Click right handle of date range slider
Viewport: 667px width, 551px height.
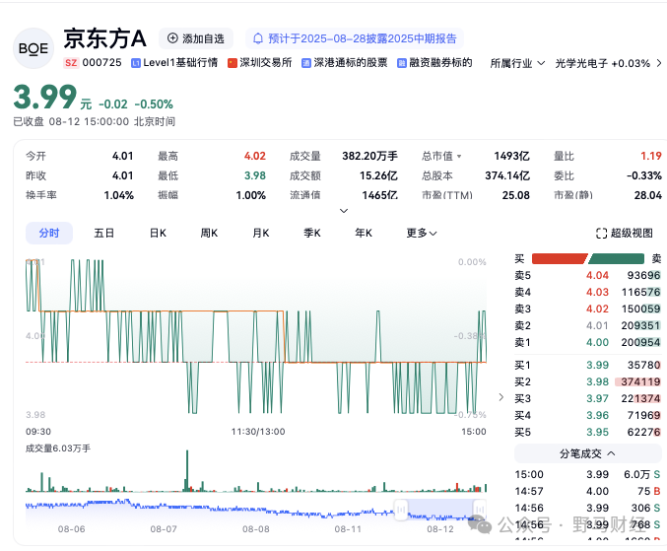click(480, 510)
